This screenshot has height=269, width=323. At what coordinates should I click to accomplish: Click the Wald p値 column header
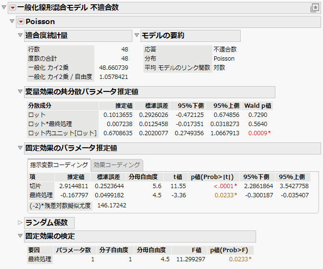258,106
